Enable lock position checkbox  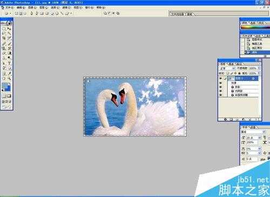[x=235, y=73]
